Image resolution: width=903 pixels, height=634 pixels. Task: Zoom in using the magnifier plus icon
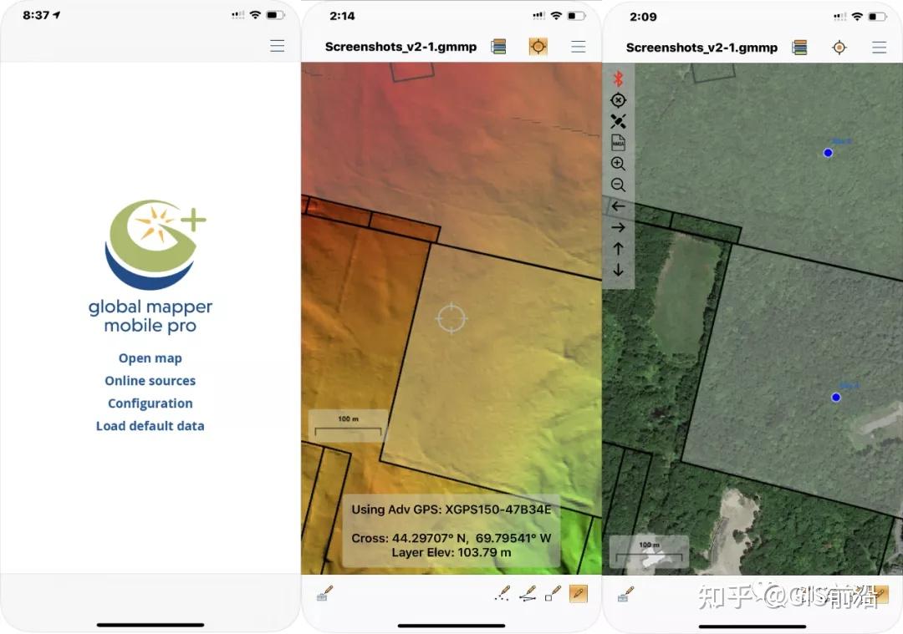tap(618, 163)
